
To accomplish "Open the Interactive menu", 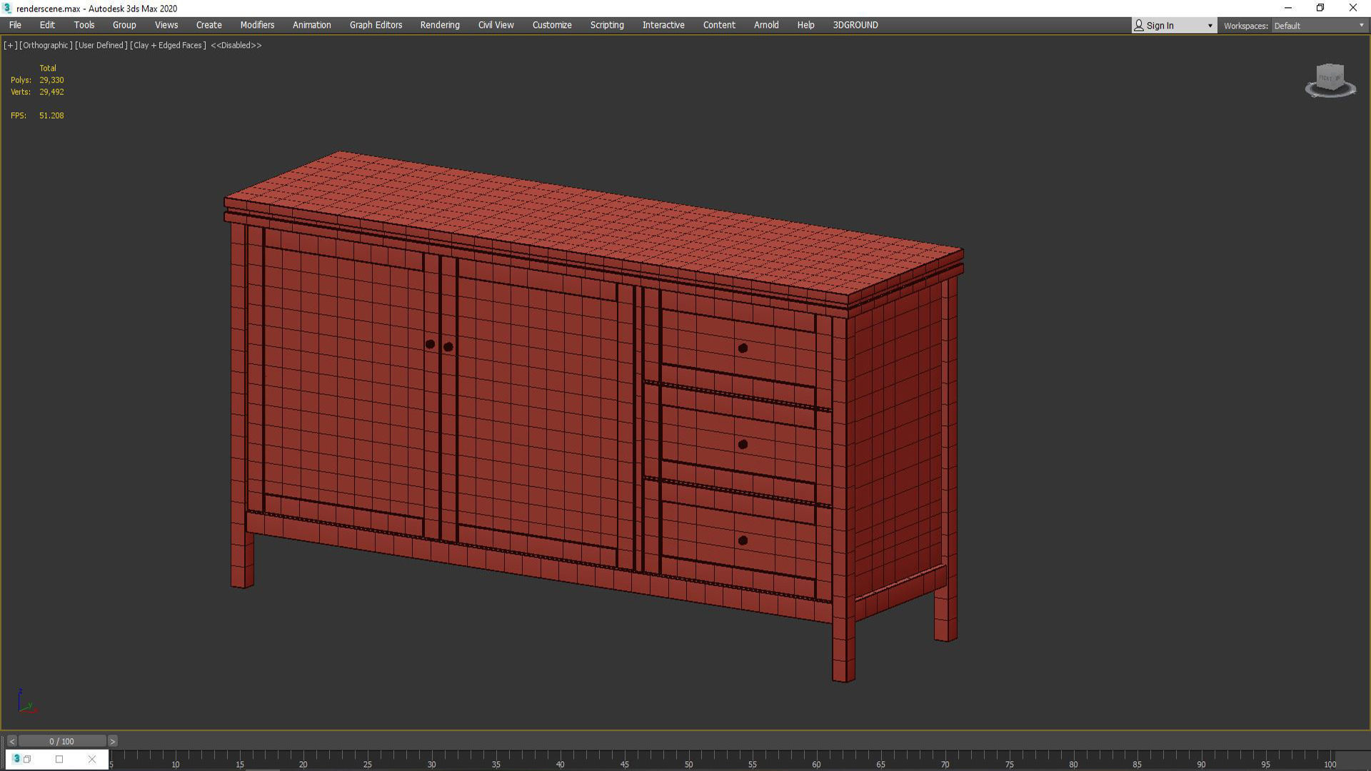I will (x=663, y=25).
